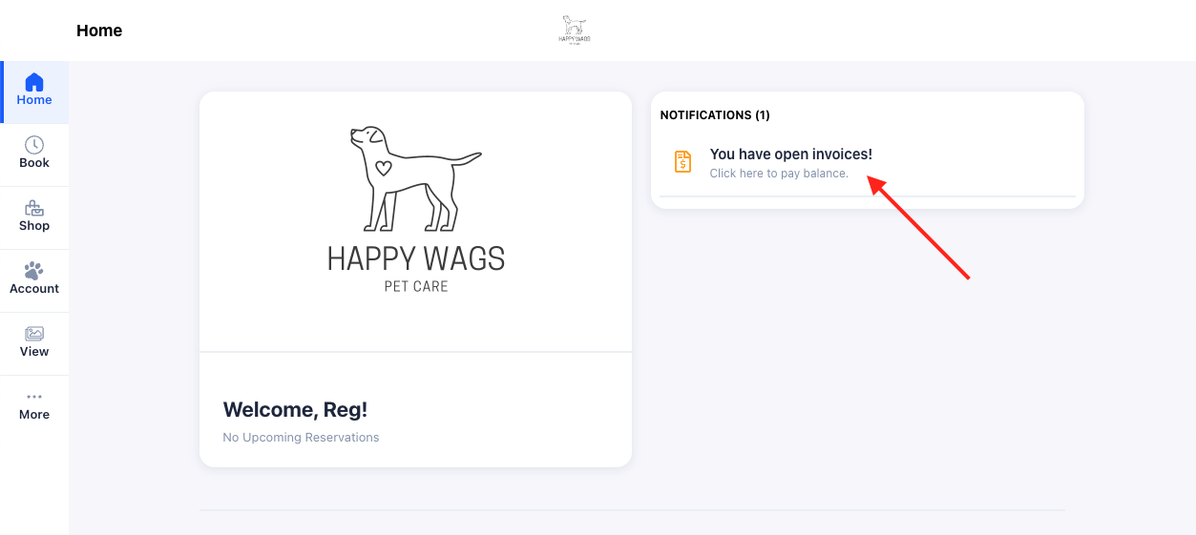Select the View label in sidebar

coord(34,352)
